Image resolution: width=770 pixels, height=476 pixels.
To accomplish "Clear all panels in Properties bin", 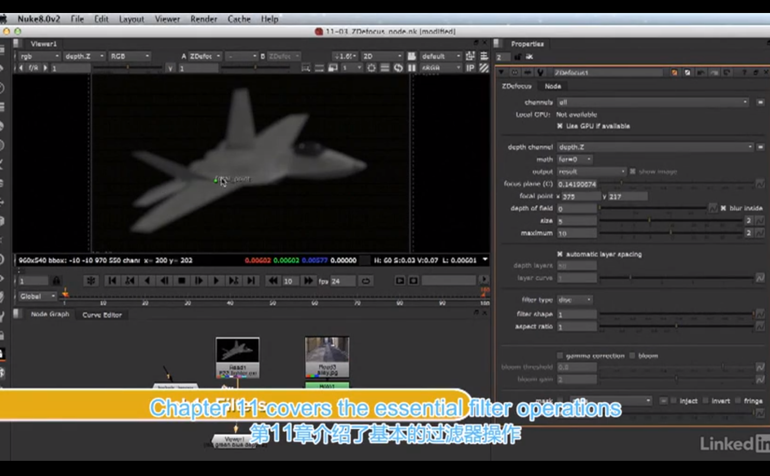I will click(529, 57).
